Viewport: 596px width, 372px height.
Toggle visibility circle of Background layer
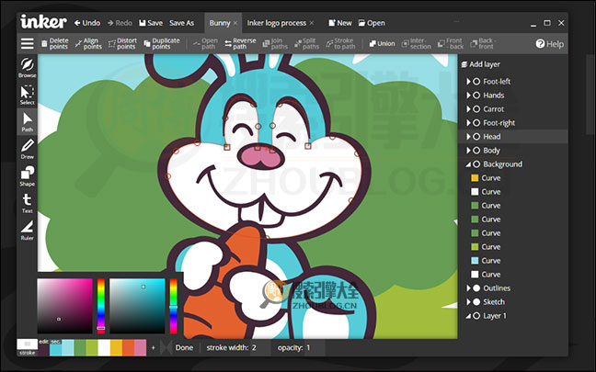tap(476, 164)
